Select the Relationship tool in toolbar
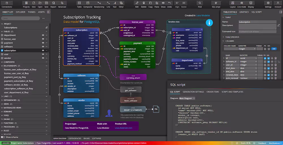This screenshot has height=145, width=283. [99, 5]
